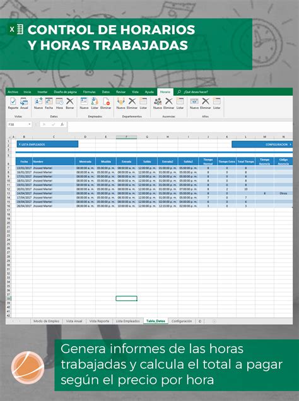Switch to Modo de Empleo sheet

pos(46,321)
